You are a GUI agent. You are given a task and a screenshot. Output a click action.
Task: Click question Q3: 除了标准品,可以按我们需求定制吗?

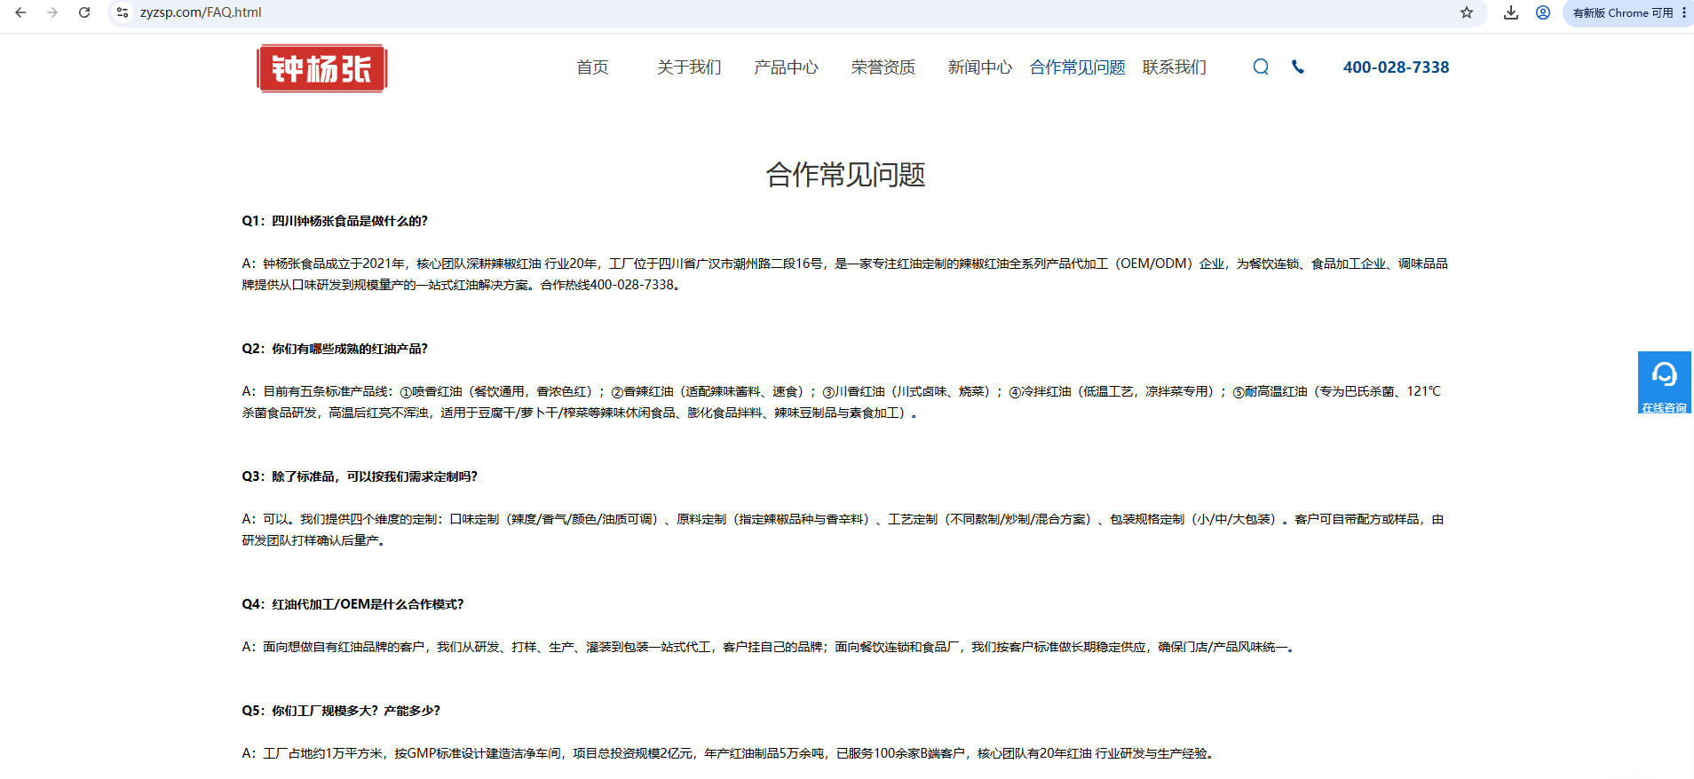(360, 476)
